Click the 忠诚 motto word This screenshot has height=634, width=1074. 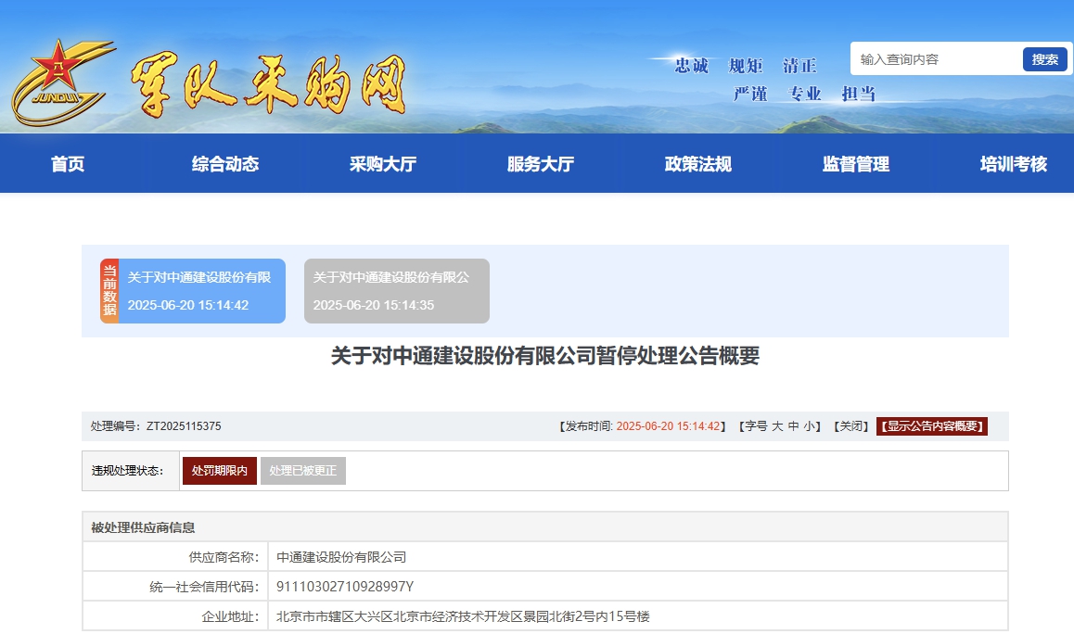tap(691, 66)
